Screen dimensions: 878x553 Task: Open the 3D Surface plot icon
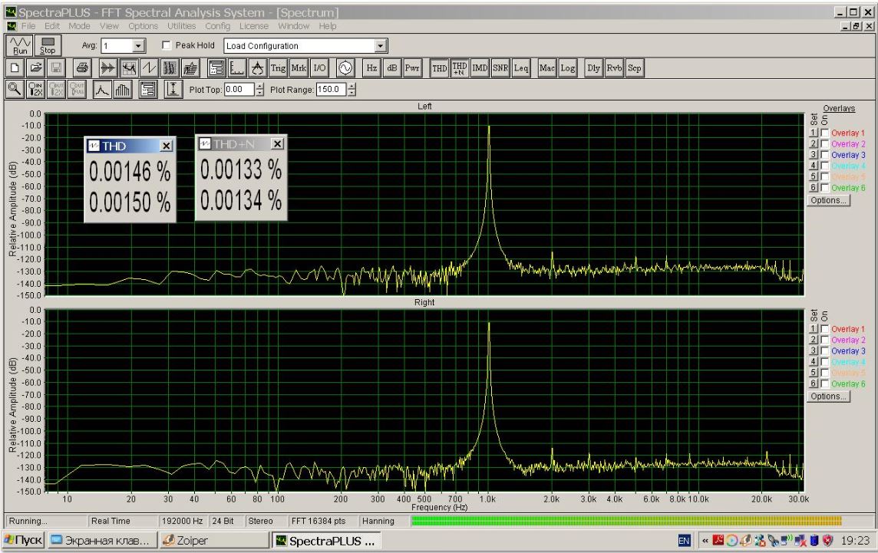(x=191, y=68)
